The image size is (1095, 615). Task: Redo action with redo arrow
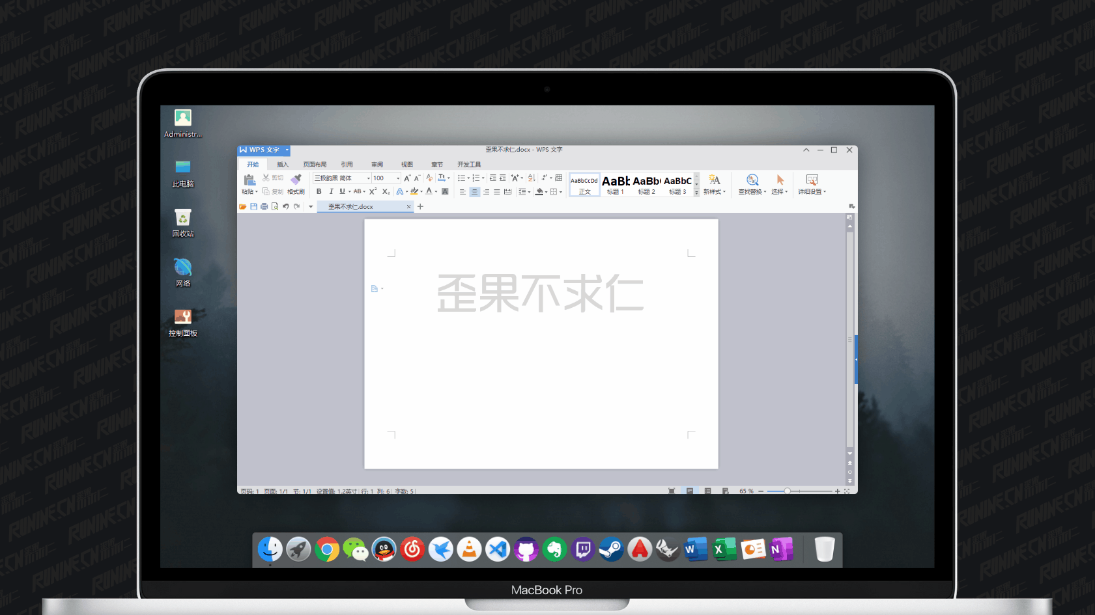[x=296, y=206]
